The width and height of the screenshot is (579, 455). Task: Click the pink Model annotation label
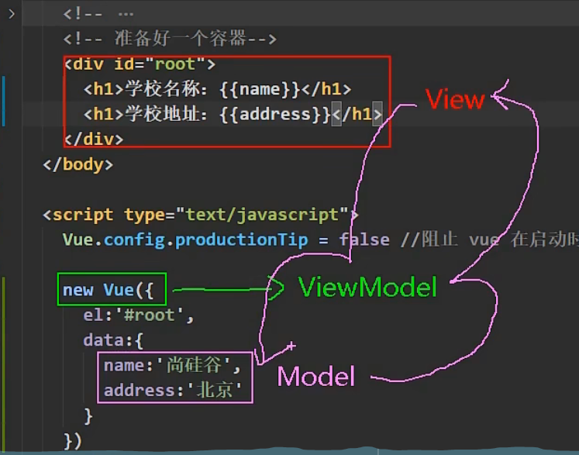pyautogui.click(x=315, y=377)
